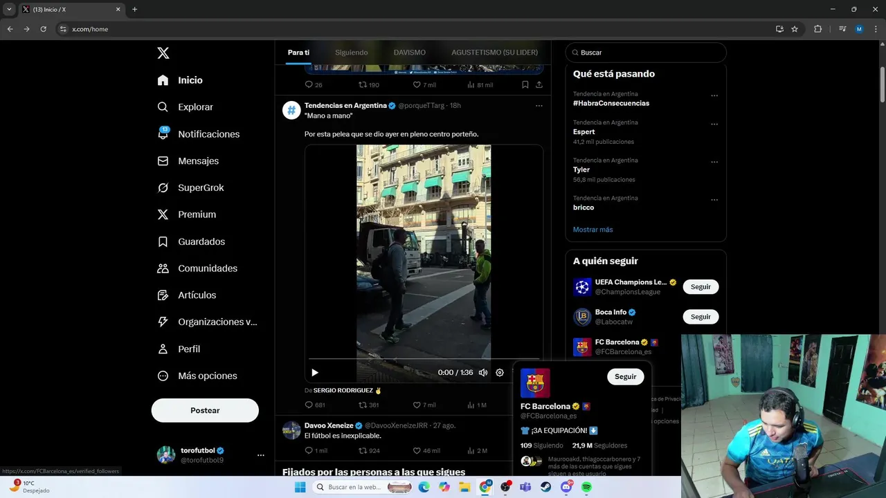Open video settings gear
Viewport: 886px width, 498px height.
point(500,373)
